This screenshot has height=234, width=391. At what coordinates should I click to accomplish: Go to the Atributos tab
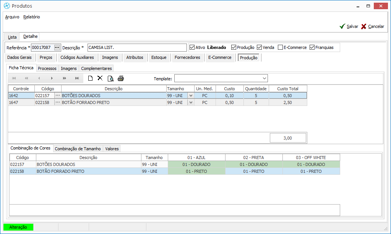tap(135, 58)
